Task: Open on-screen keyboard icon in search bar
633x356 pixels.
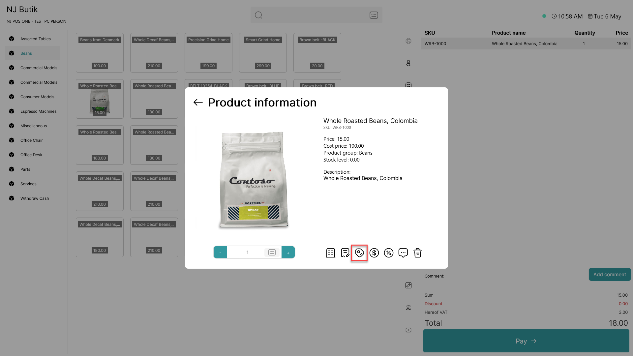Action: tap(374, 15)
